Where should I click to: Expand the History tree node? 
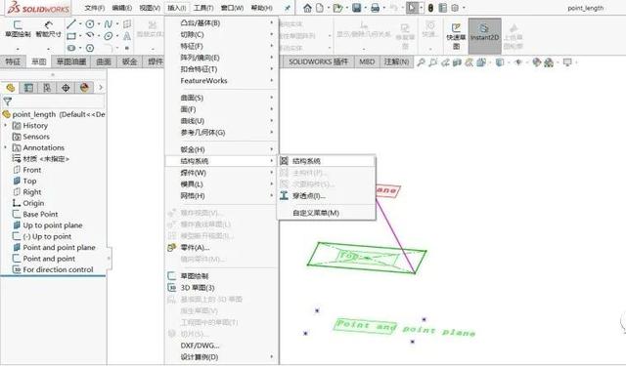coord(6,126)
